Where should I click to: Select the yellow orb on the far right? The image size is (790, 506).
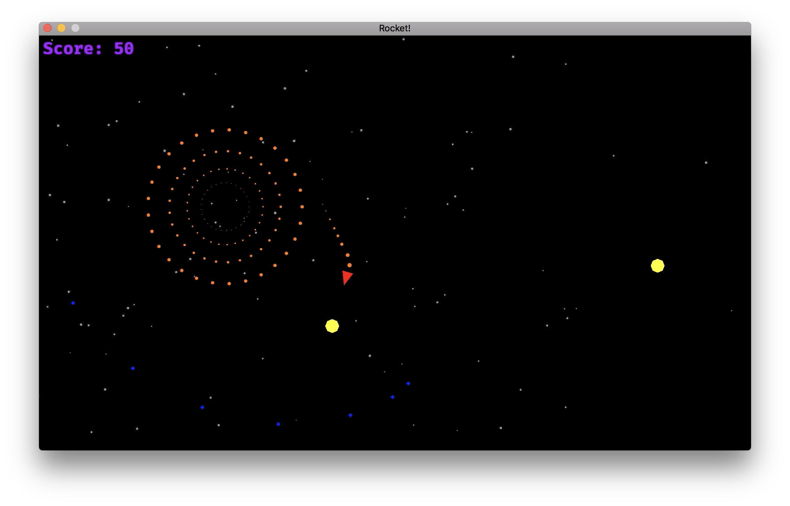tap(657, 266)
